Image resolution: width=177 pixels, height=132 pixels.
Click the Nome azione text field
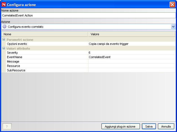click(88, 15)
